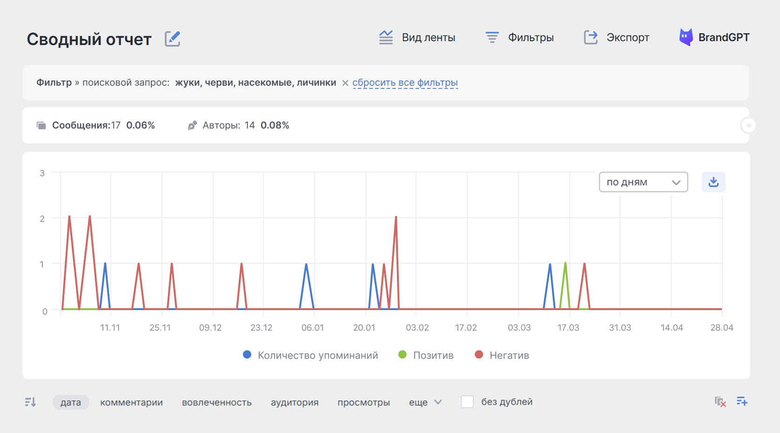Click the Сообщения:17 counter text

tap(86, 125)
